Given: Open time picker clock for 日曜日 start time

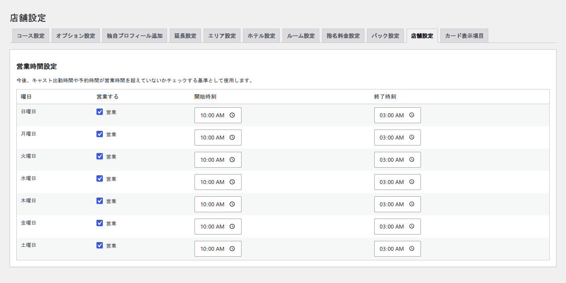Looking at the screenshot, I should click(232, 115).
